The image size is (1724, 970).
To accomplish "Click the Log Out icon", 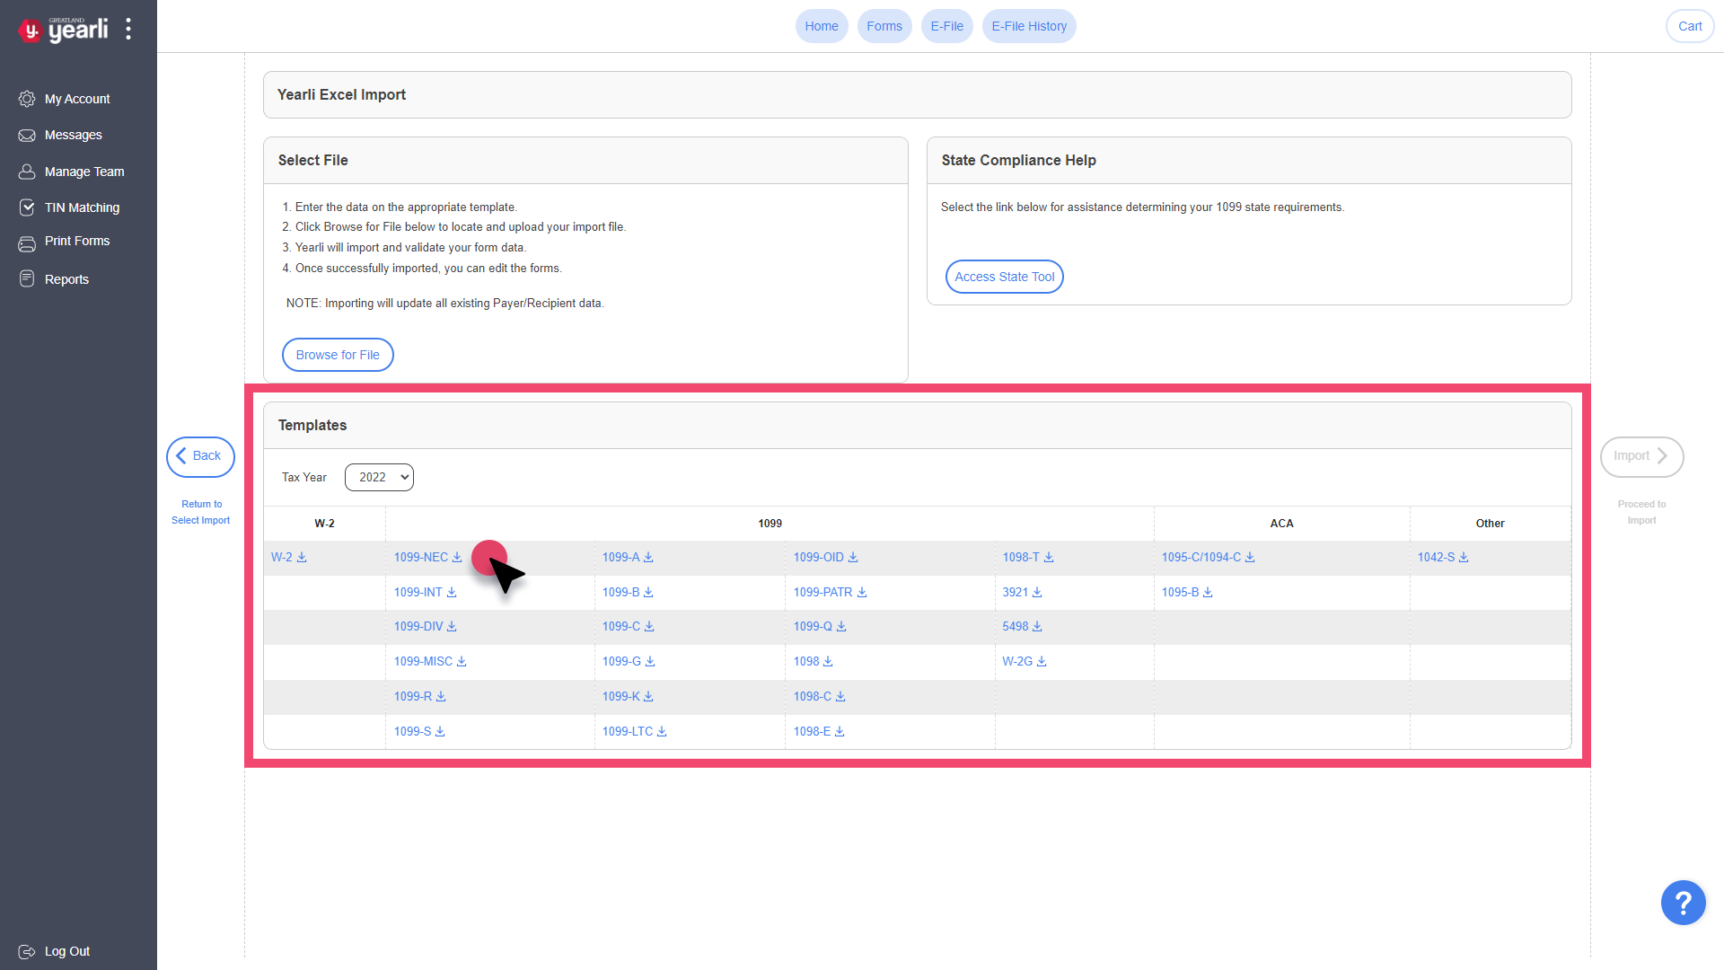I will point(28,951).
